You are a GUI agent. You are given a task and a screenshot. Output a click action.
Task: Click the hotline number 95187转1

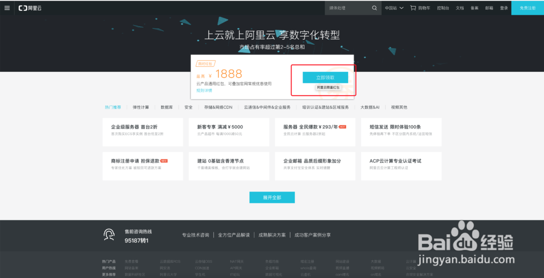pos(137,240)
